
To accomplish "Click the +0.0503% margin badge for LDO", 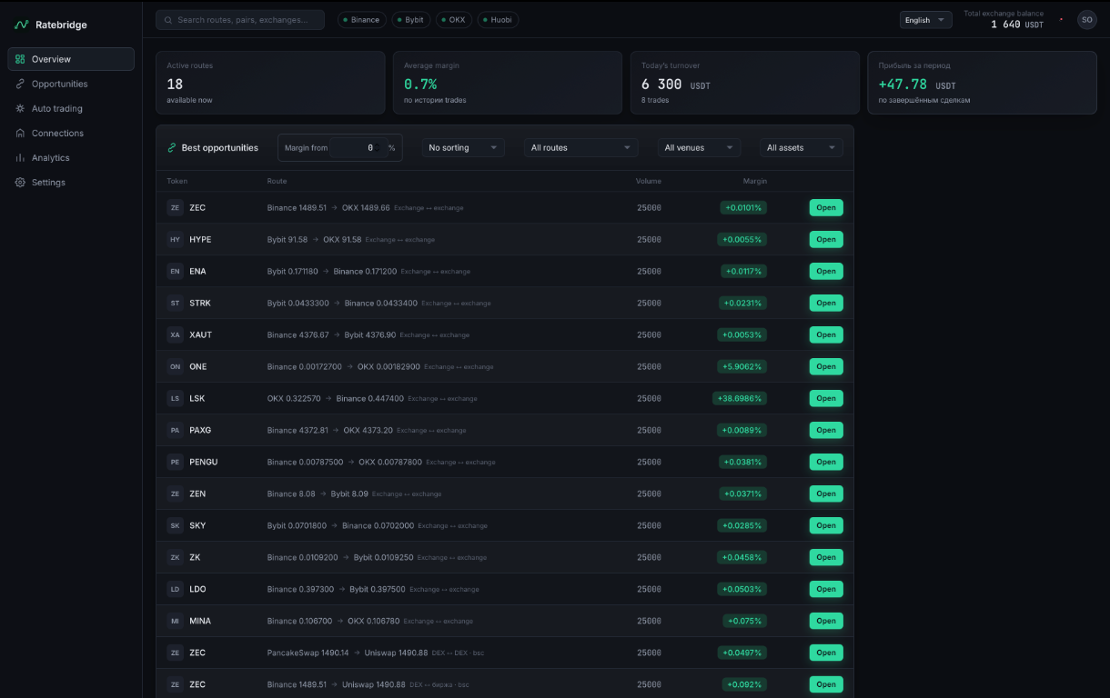I will pos(742,589).
